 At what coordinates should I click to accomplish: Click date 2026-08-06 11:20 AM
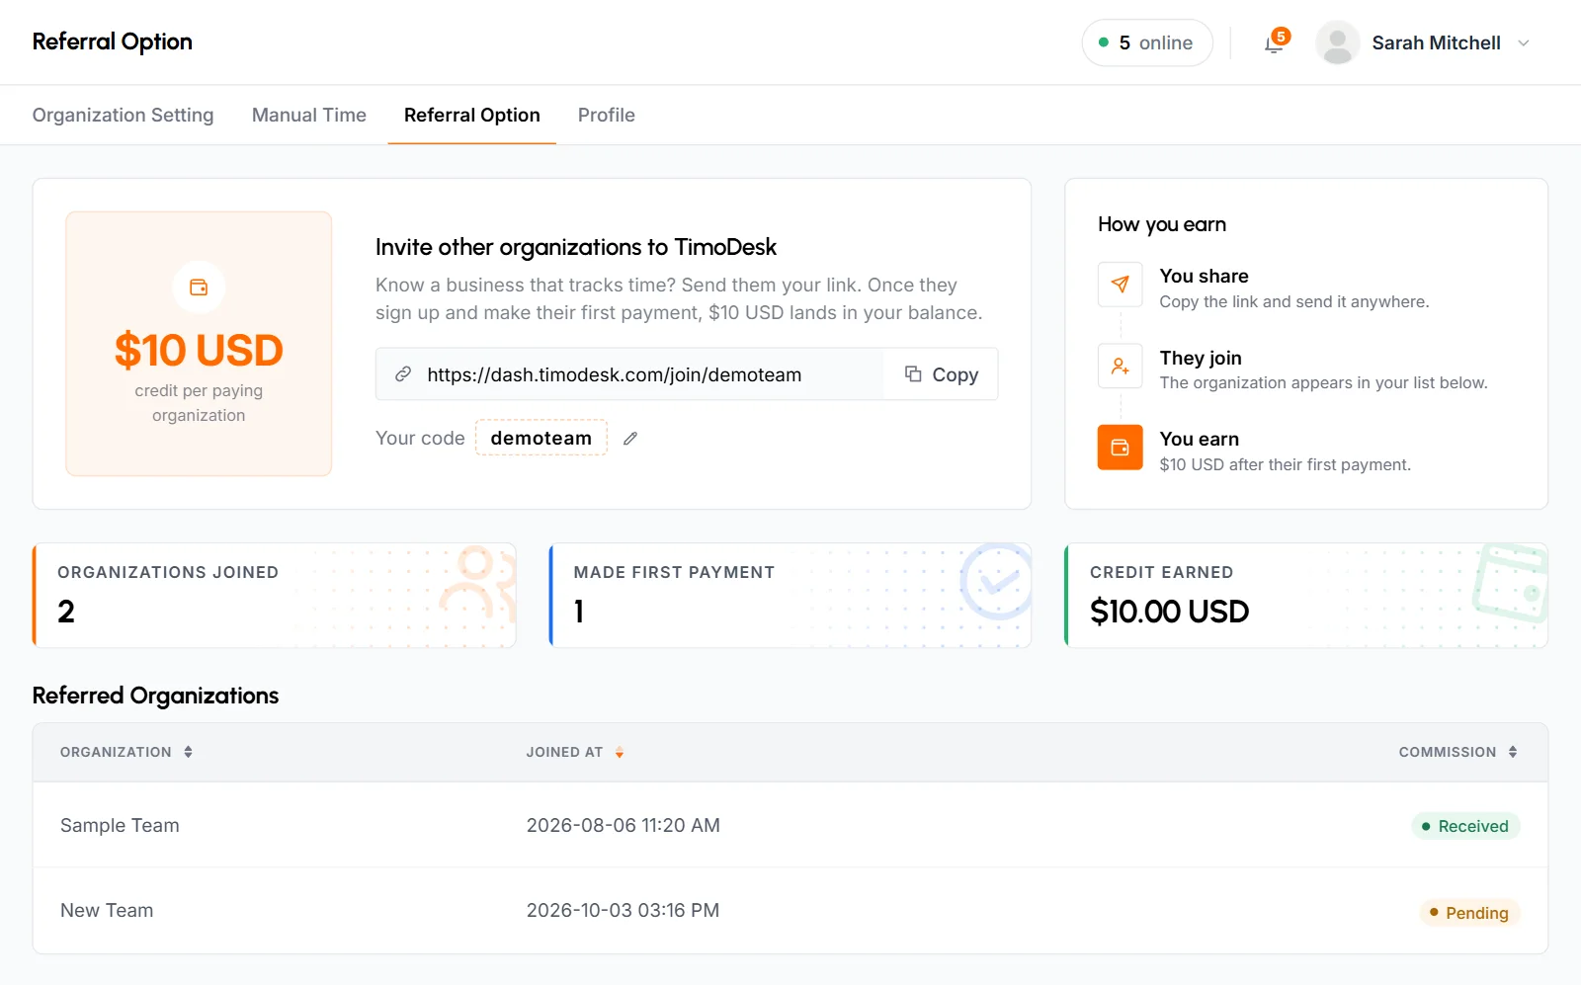click(624, 826)
